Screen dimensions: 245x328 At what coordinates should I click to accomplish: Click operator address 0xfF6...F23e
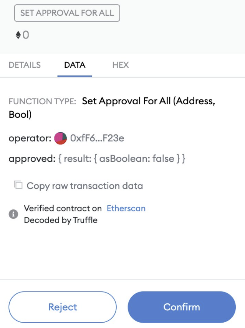coord(97,138)
